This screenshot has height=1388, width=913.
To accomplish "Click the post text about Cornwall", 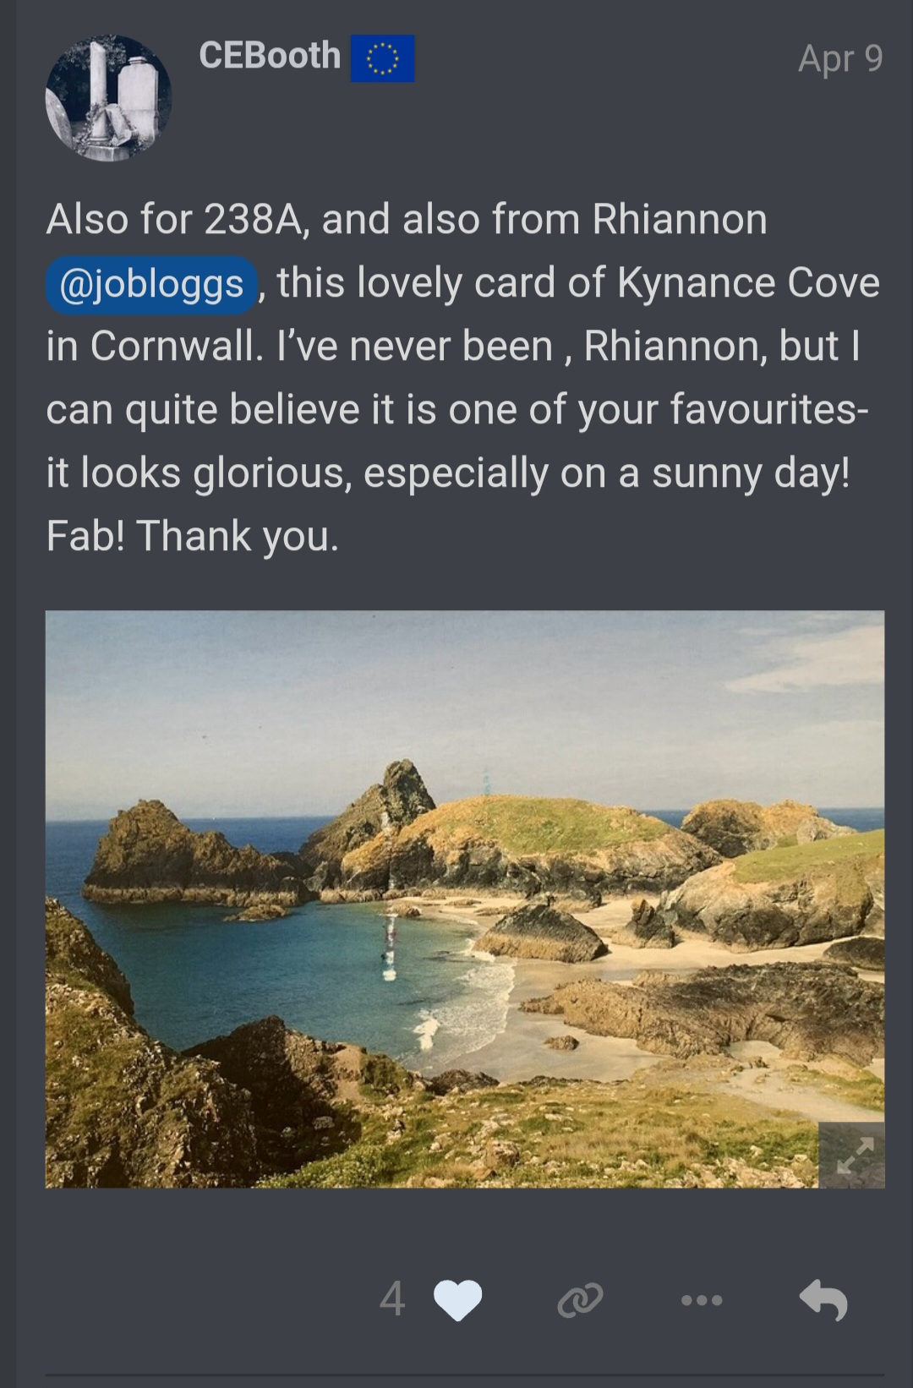I will coord(463,377).
